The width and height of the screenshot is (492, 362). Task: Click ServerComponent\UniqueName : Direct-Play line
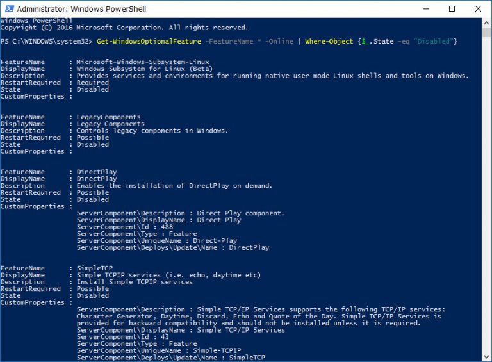pos(157,241)
